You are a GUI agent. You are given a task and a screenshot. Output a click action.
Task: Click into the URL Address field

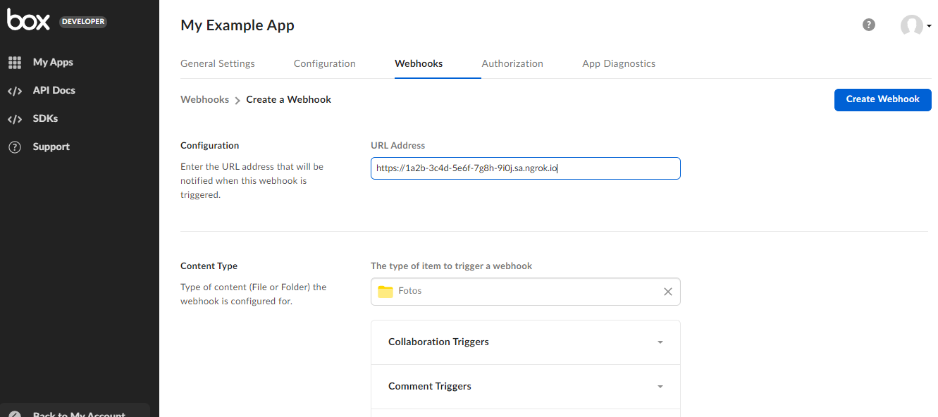[x=526, y=168]
